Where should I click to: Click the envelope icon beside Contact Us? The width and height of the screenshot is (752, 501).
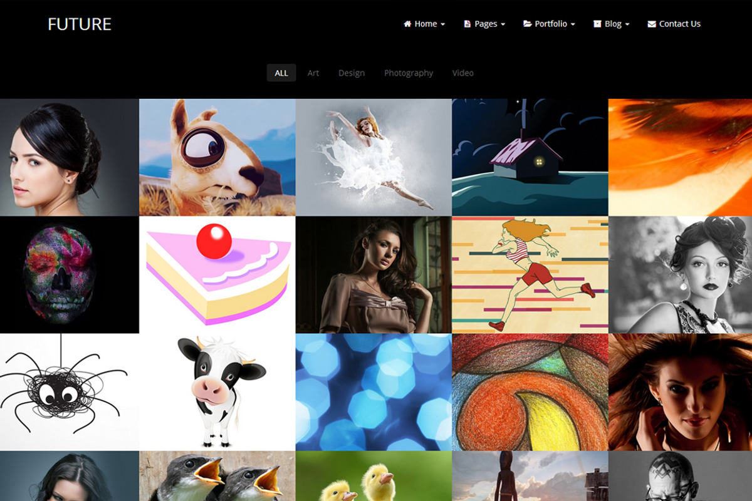[652, 24]
